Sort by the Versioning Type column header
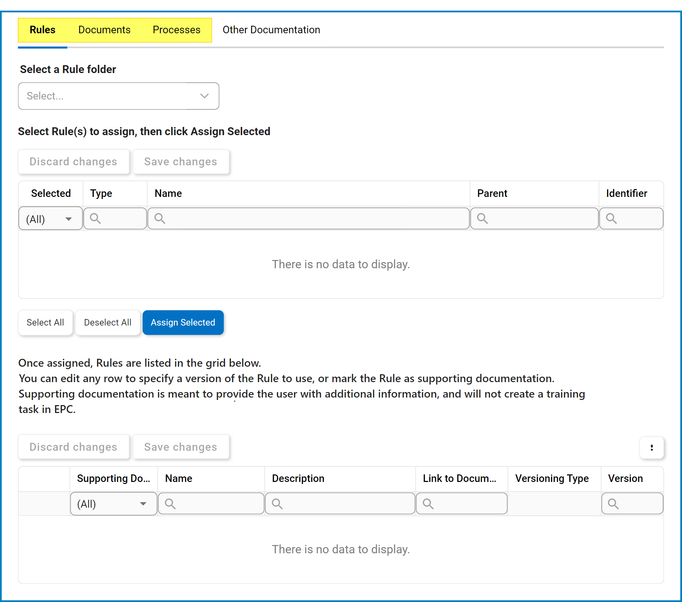 click(x=554, y=479)
